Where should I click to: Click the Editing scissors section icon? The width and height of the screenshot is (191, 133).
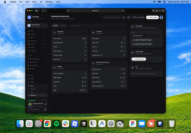(x=54, y=67)
